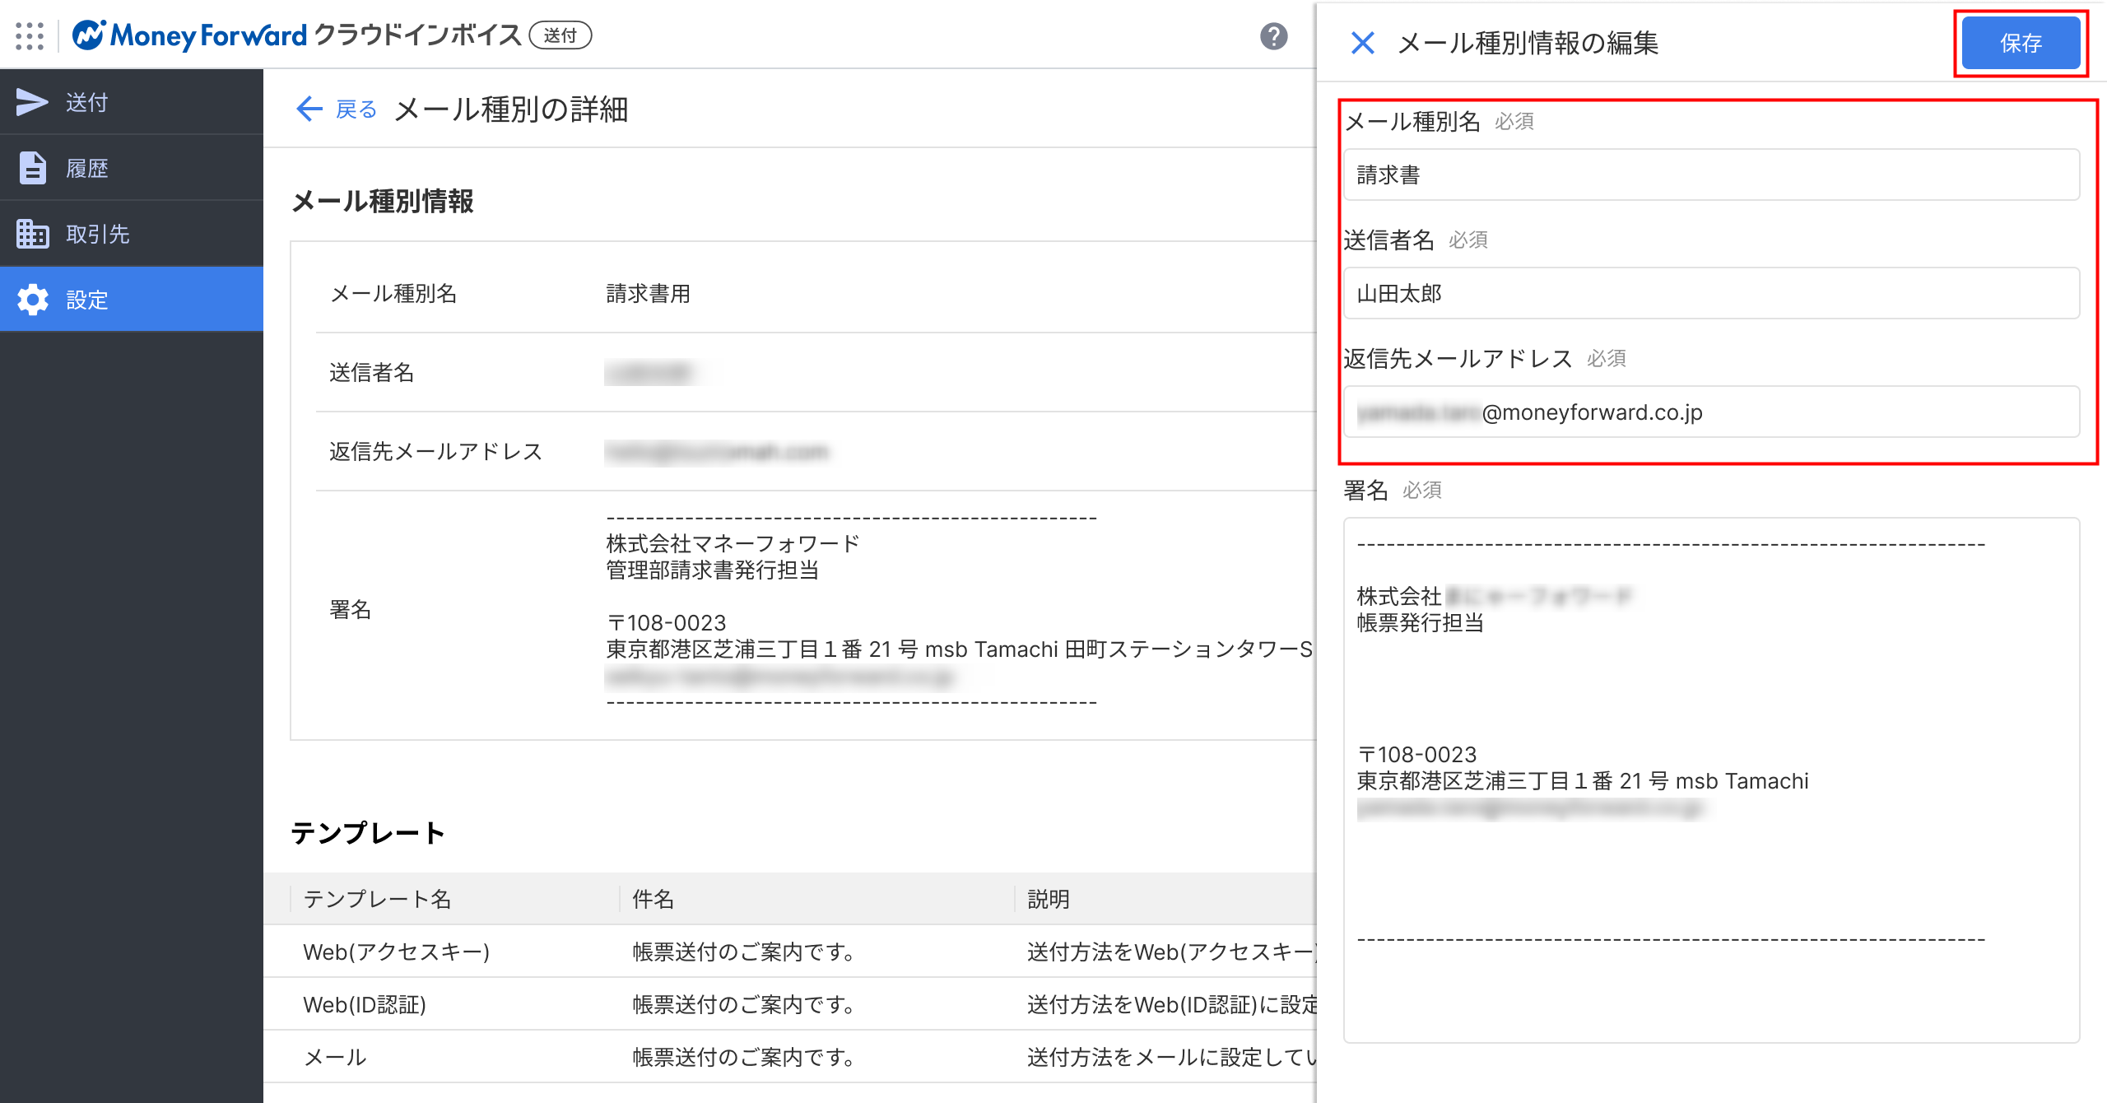
Task: Click the Money Forward logo
Action: point(189,35)
